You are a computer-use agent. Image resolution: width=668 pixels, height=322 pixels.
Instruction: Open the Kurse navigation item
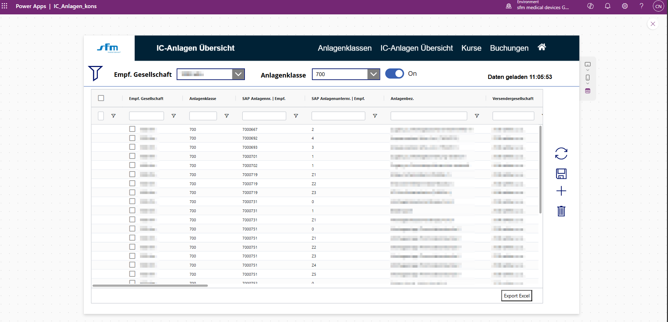(x=471, y=48)
